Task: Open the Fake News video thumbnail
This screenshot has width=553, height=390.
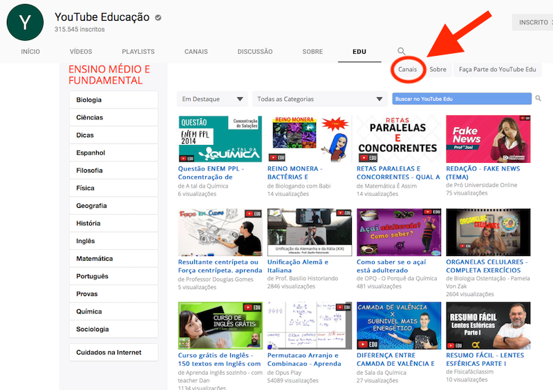Action: point(488,139)
